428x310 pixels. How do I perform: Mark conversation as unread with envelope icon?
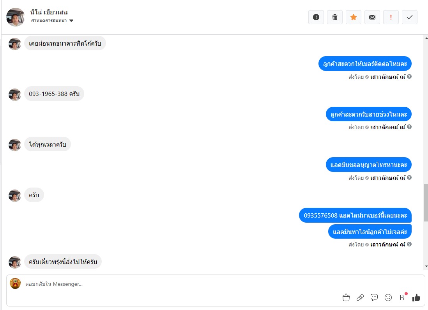372,17
